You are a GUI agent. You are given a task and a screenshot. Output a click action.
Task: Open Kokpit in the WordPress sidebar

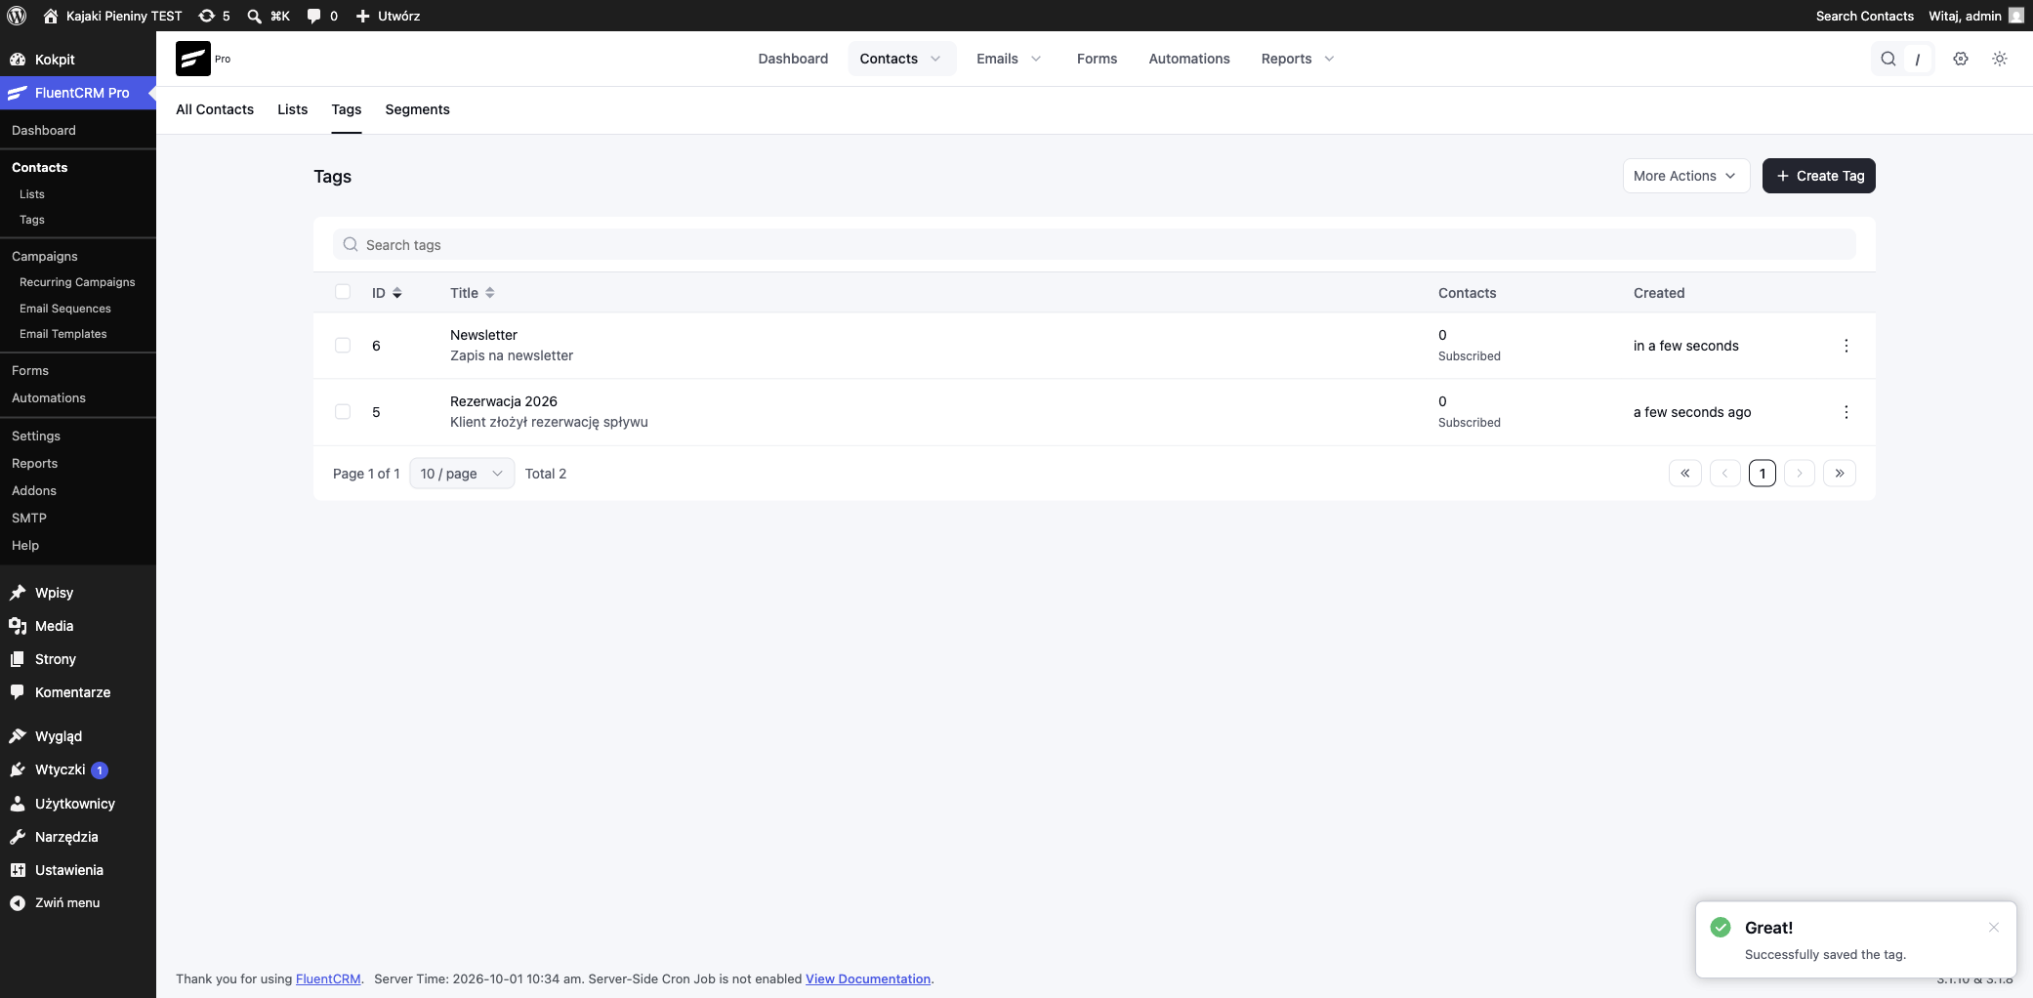78,60
